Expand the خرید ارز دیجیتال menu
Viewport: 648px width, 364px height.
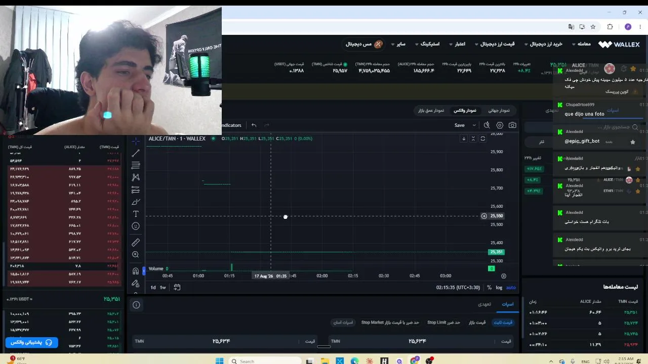[543, 44]
